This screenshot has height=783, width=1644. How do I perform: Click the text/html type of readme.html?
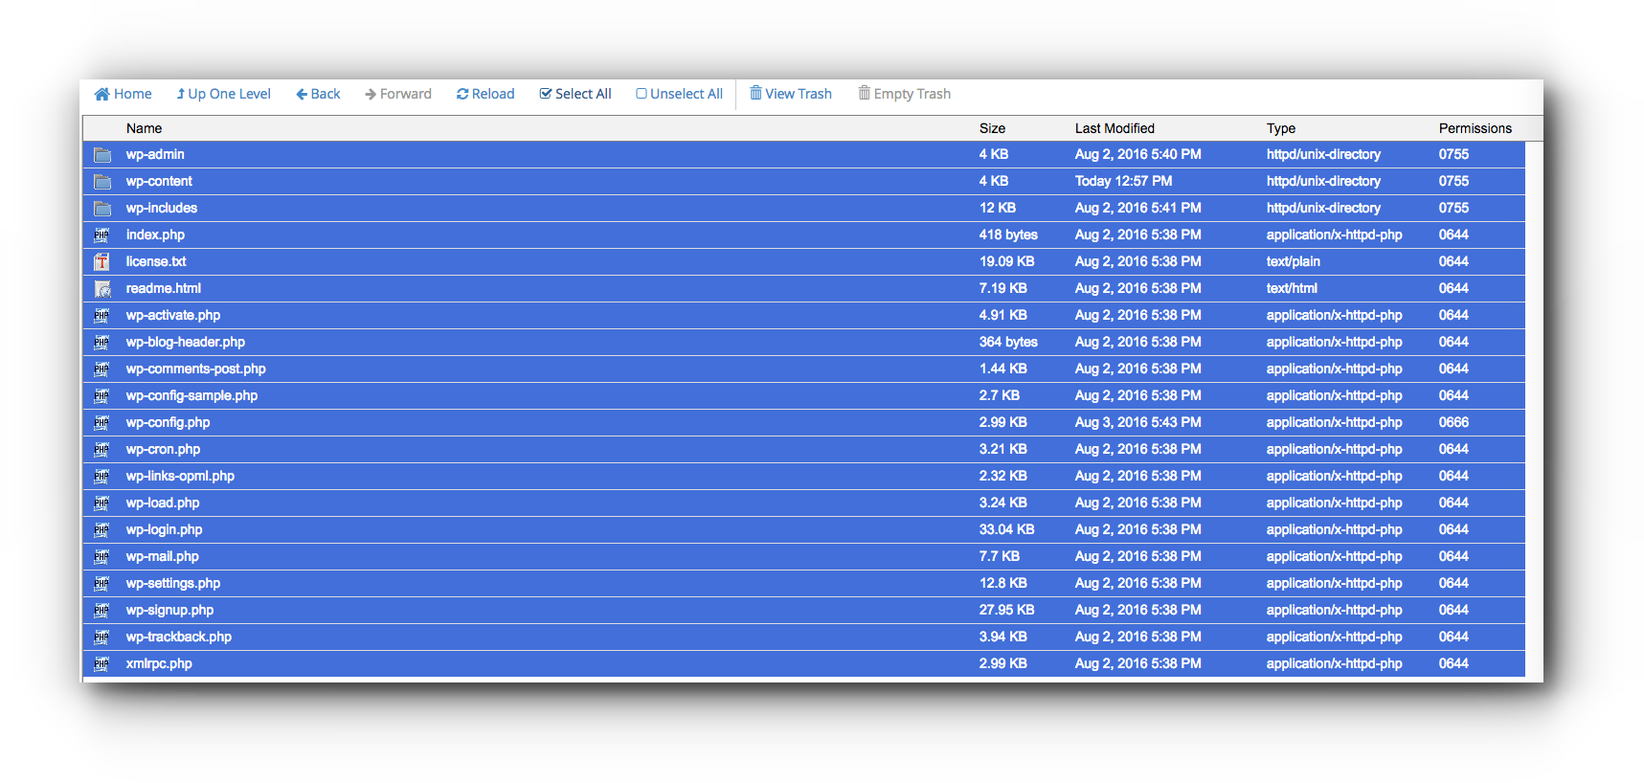[x=1292, y=288]
